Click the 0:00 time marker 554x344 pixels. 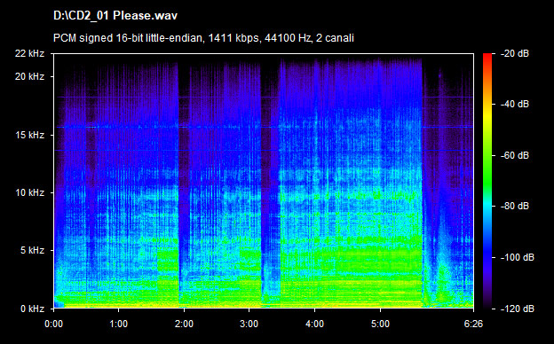click(53, 324)
